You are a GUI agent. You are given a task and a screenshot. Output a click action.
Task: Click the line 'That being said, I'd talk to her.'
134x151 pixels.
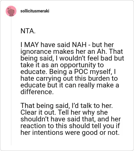click(x=67, y=106)
